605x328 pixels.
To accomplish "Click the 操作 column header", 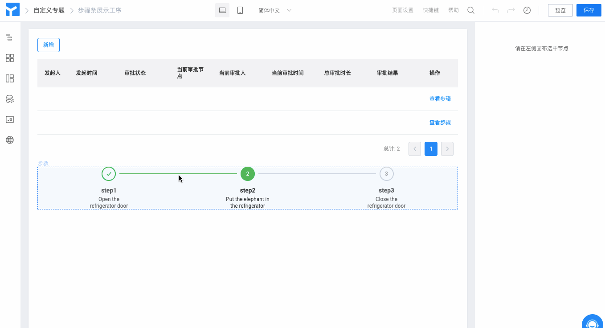I will click(435, 73).
